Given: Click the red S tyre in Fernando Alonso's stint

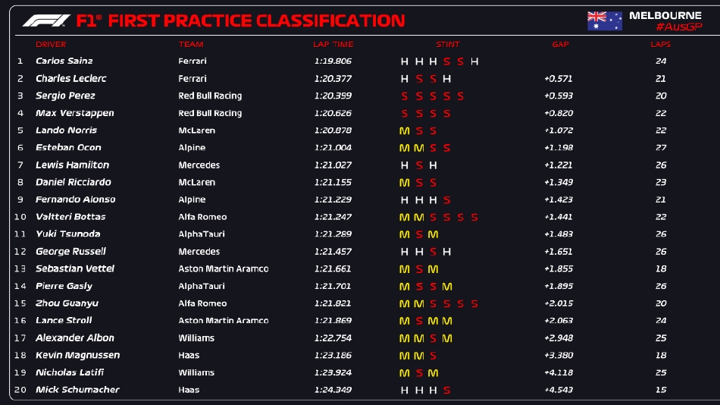Looking at the screenshot, I should [x=446, y=200].
